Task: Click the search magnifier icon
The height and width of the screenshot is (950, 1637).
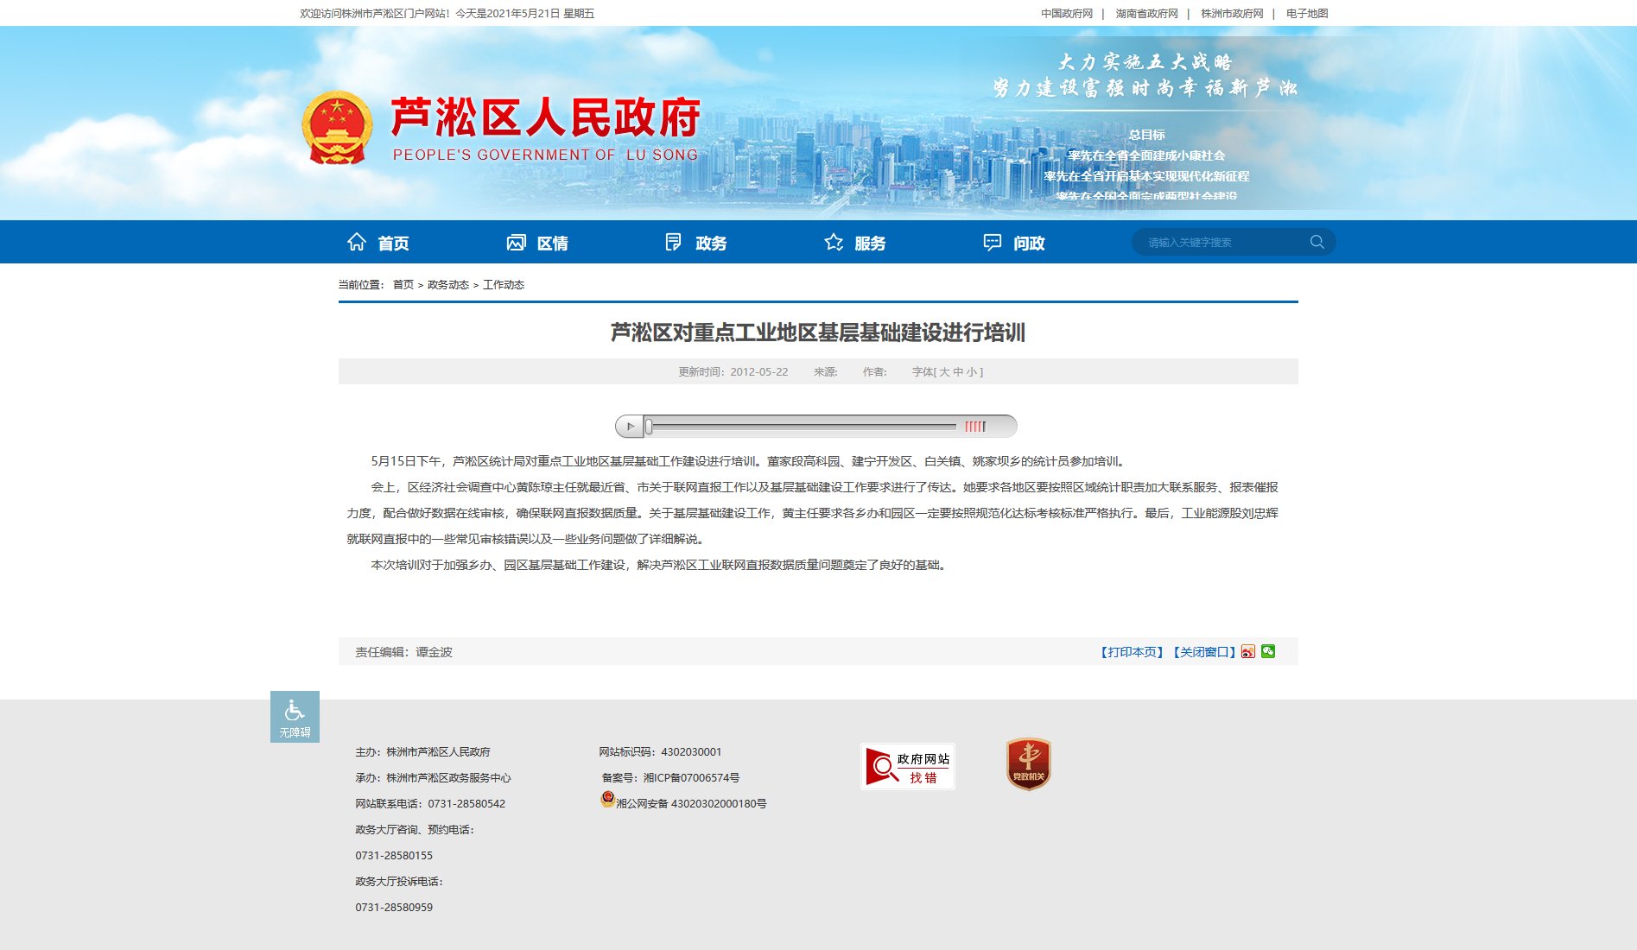Action: 1317,242
